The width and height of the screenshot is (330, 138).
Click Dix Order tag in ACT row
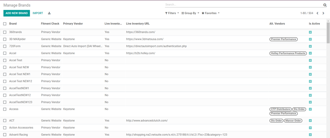click(276, 120)
